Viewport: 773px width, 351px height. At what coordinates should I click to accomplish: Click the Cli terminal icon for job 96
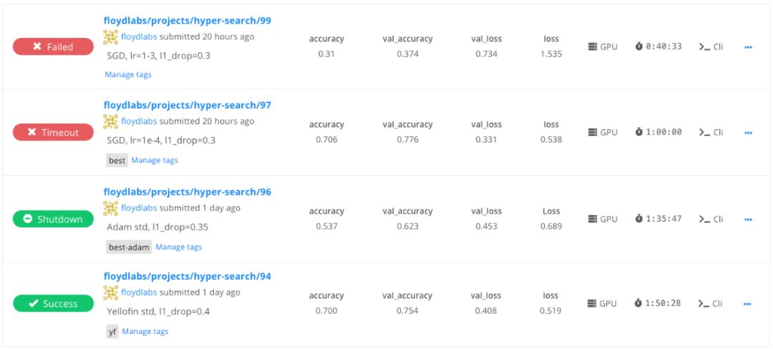tap(704, 219)
